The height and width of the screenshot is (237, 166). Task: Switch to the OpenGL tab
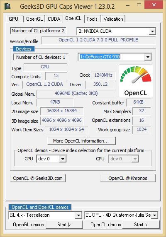coord(34,19)
